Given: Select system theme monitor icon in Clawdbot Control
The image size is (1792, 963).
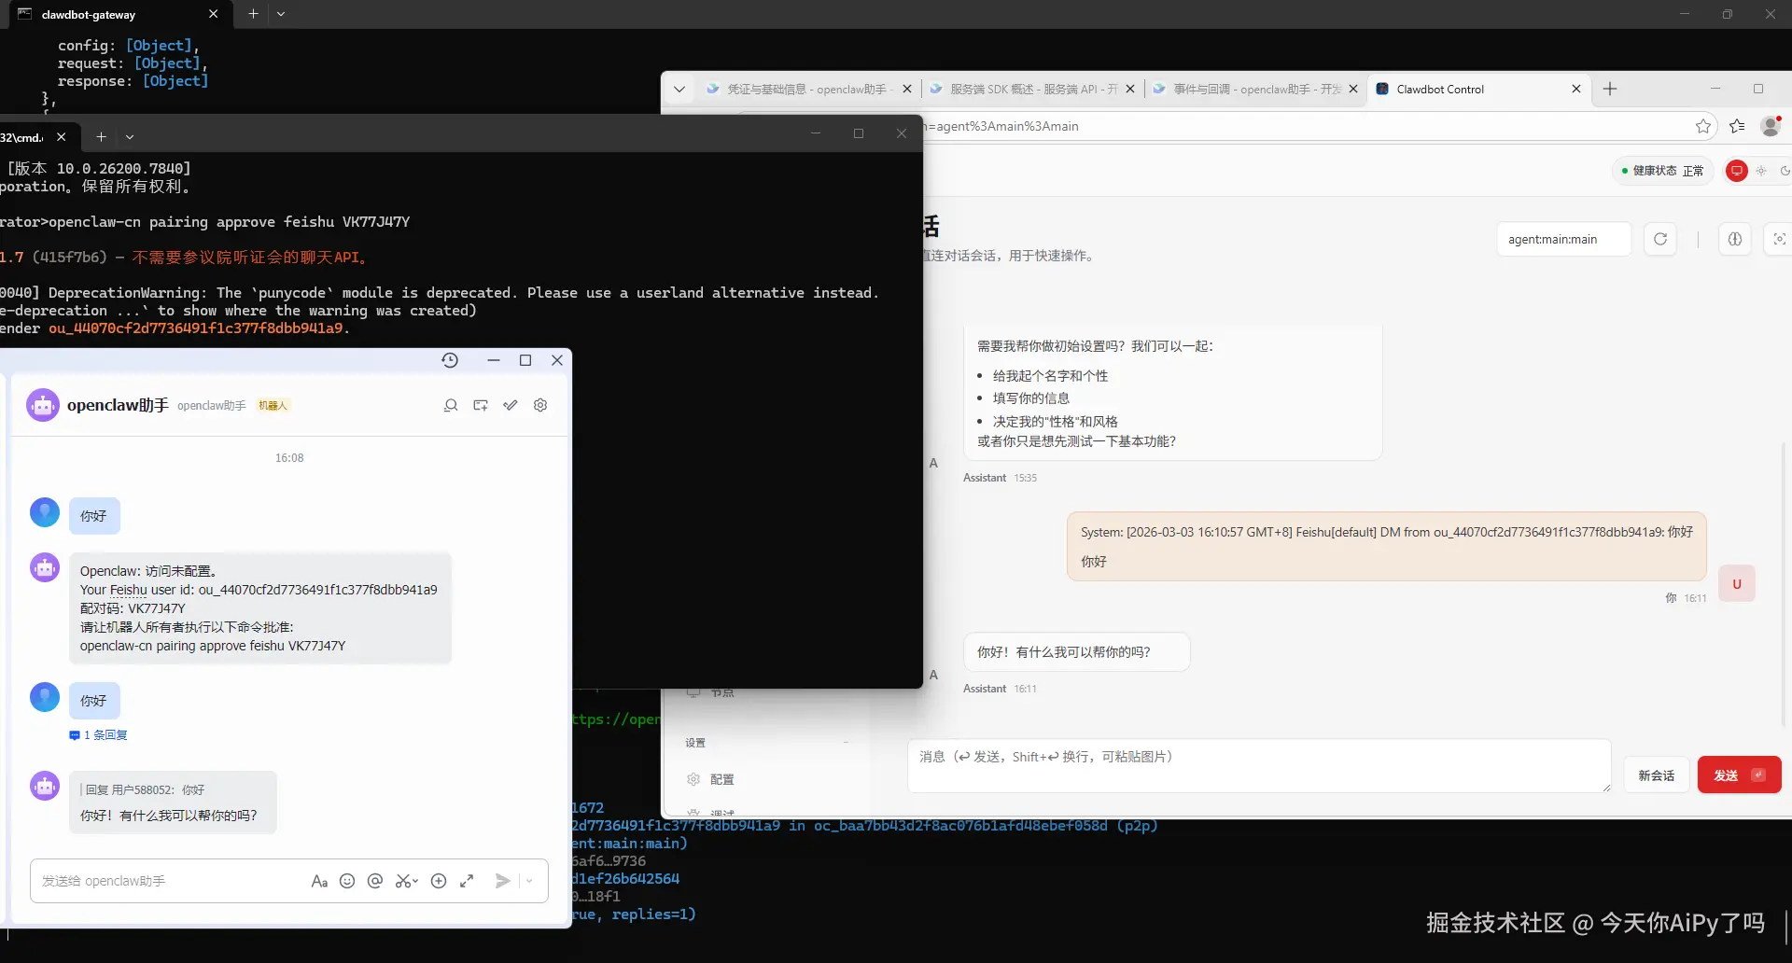Looking at the screenshot, I should tap(1737, 171).
